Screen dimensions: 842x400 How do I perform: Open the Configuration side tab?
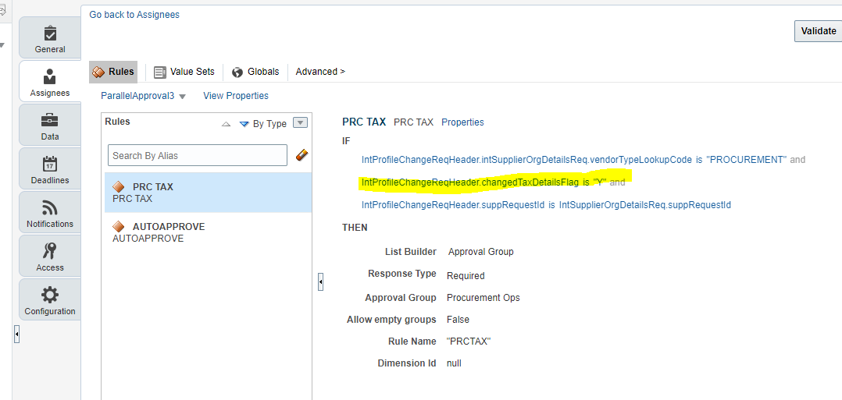tap(50, 299)
